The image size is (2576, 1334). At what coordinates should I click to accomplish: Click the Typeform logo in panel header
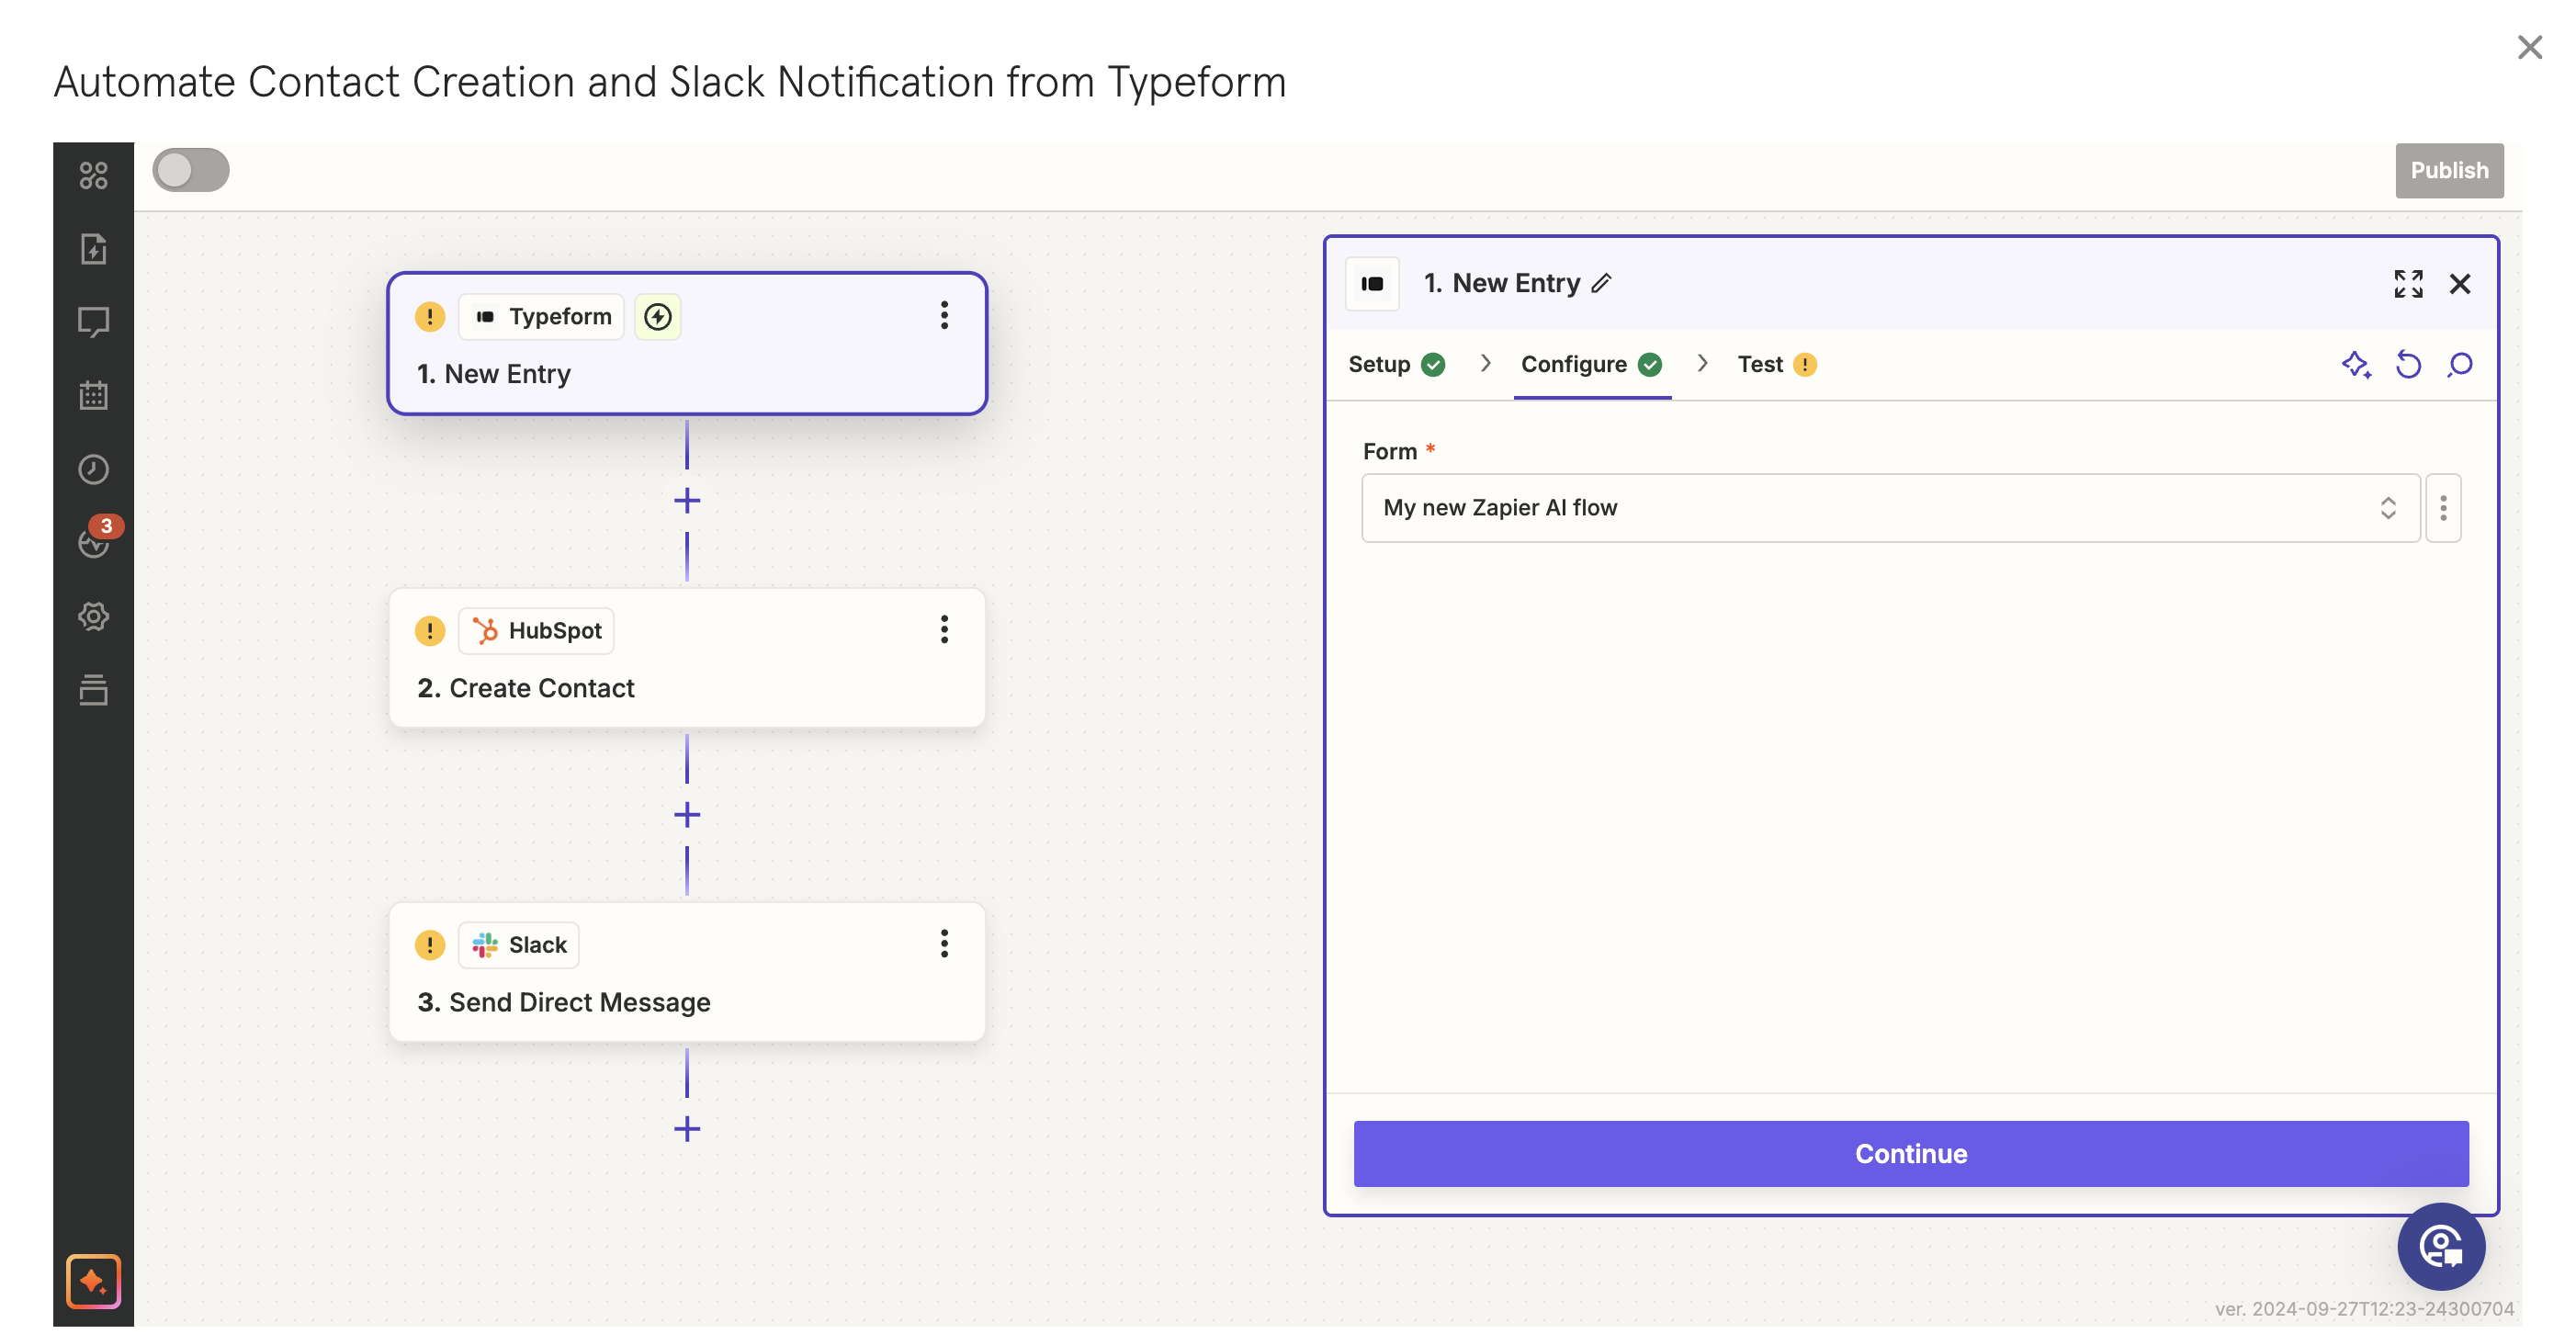click(x=1371, y=283)
